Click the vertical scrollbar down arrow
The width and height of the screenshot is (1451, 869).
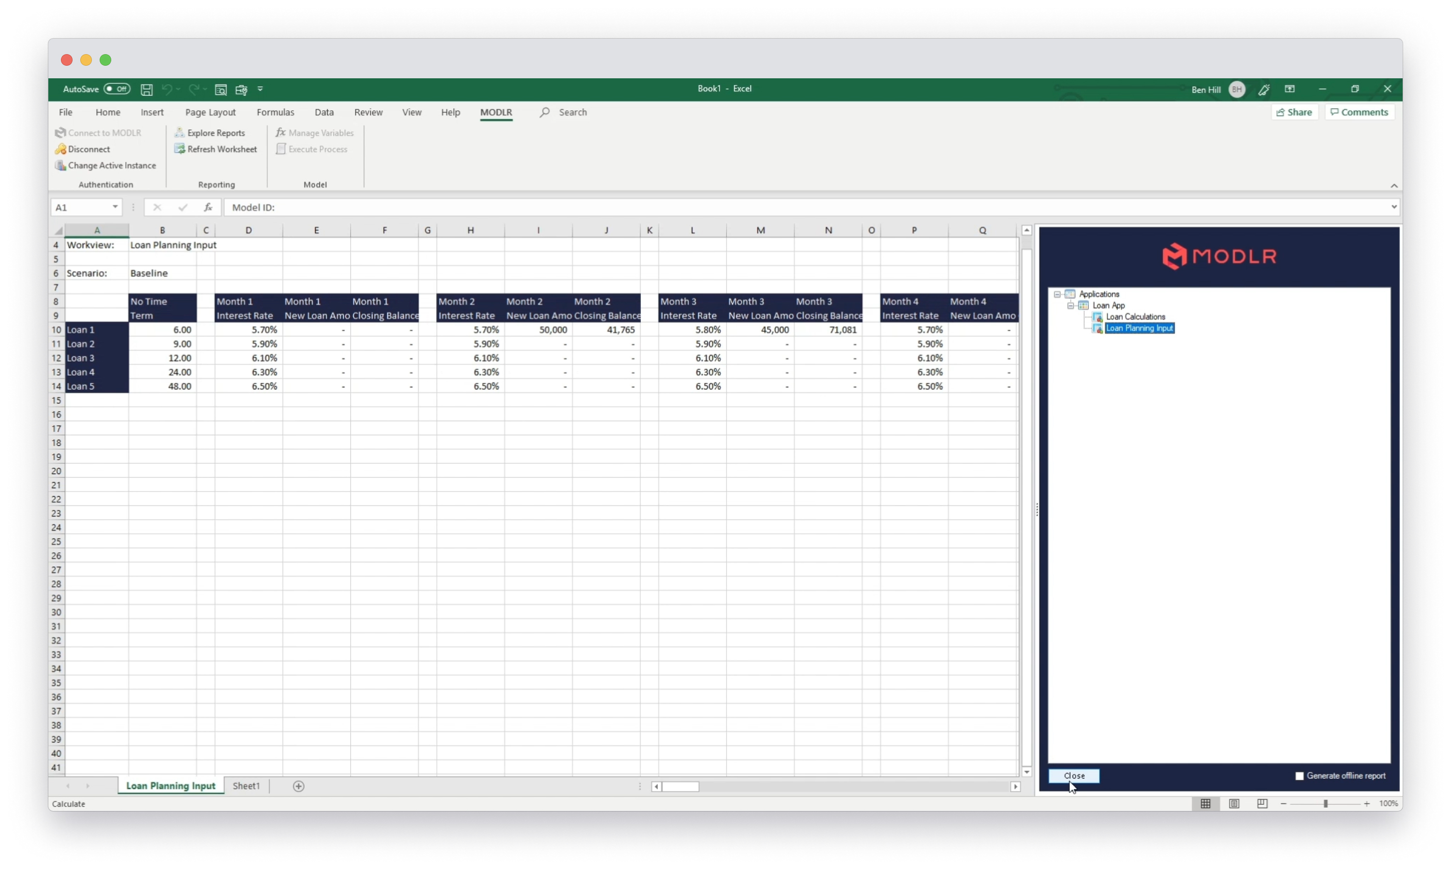(1027, 772)
